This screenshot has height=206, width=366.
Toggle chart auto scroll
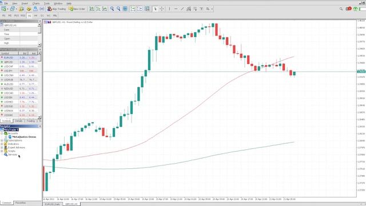[133, 9]
